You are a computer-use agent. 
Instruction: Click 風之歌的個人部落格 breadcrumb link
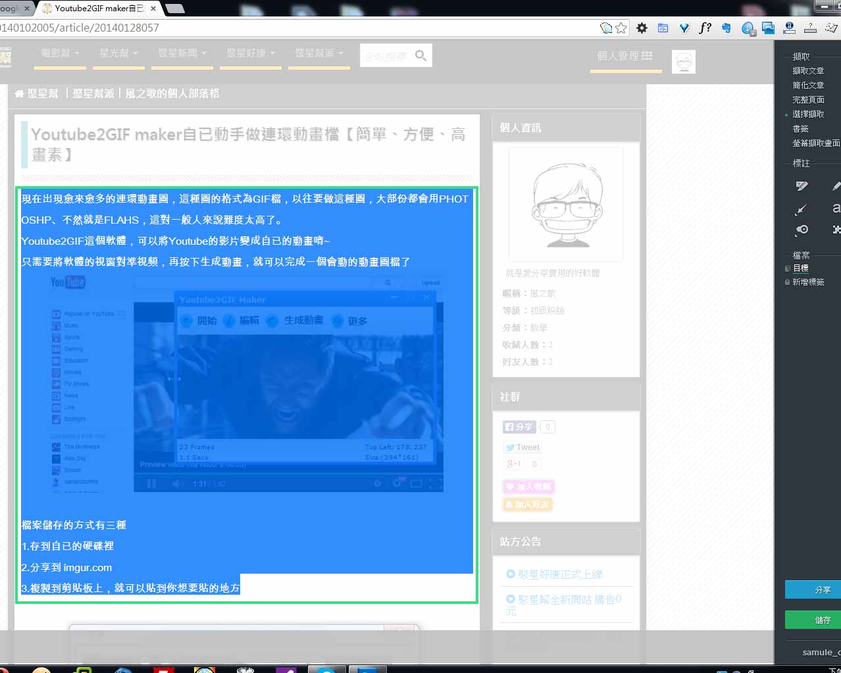(x=172, y=93)
